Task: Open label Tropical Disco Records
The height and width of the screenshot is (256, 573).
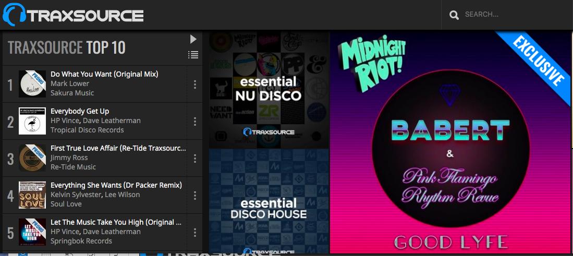Action: pos(87,130)
